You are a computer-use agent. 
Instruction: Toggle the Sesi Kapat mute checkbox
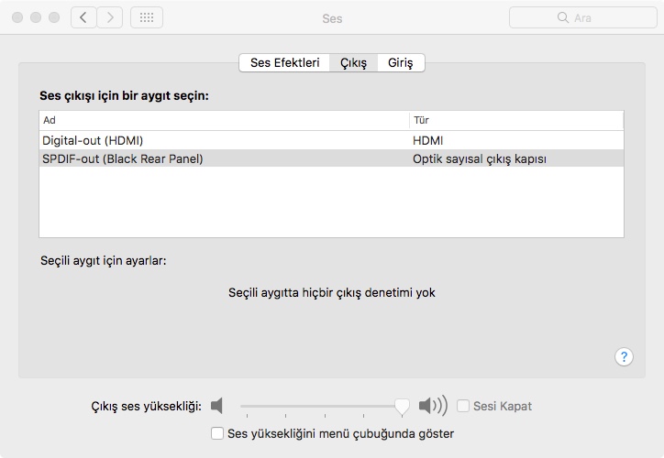464,406
